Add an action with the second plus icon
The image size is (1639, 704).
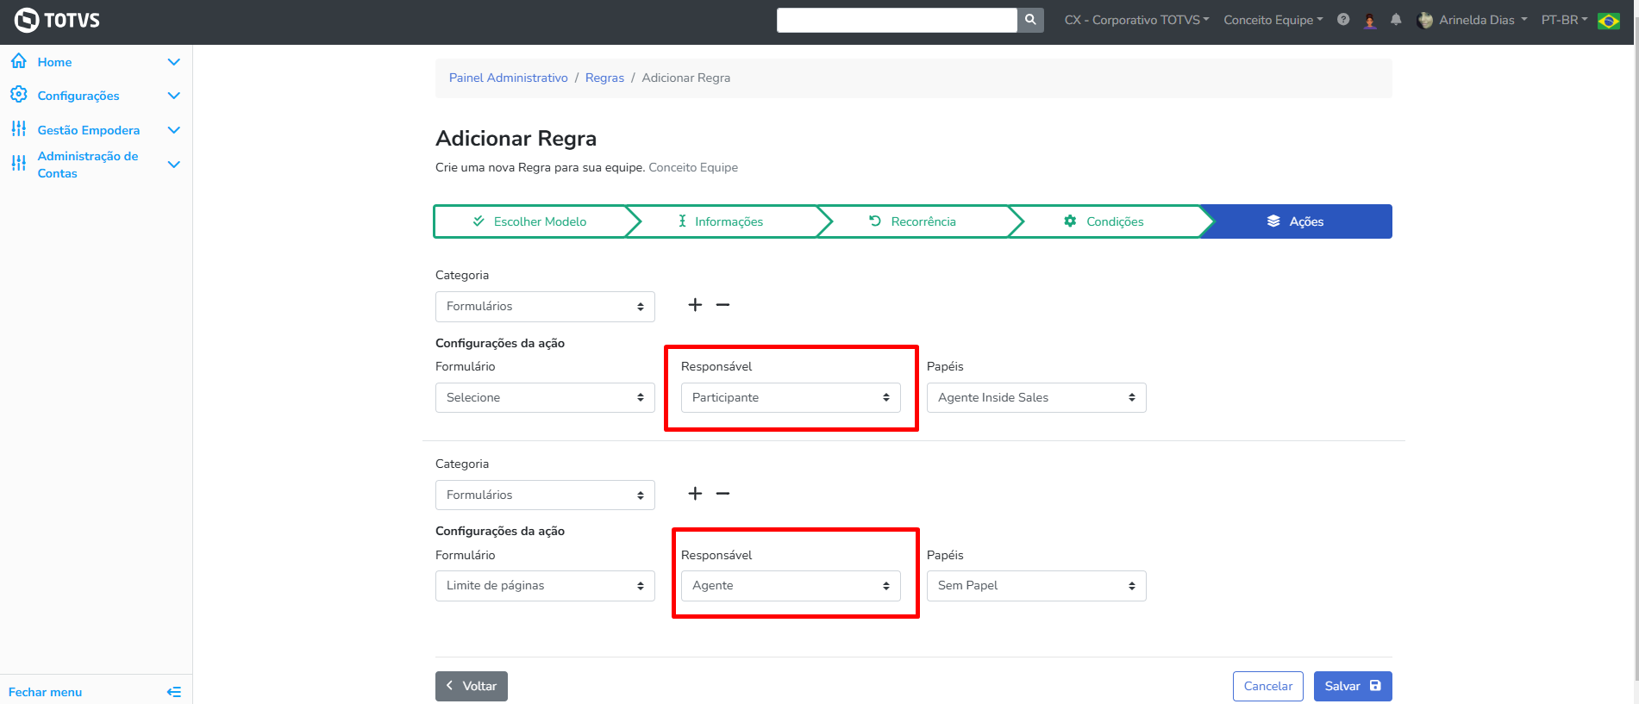pos(695,494)
